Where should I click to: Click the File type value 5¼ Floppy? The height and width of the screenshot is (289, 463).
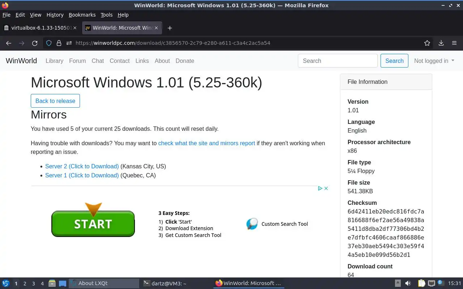click(x=361, y=171)
